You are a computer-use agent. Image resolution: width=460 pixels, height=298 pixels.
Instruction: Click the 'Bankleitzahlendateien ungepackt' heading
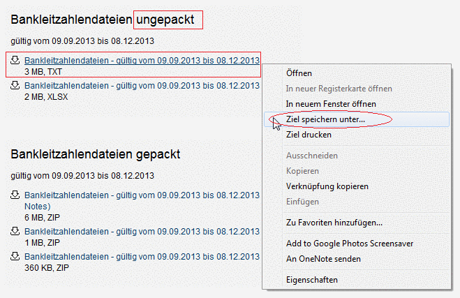(x=103, y=20)
